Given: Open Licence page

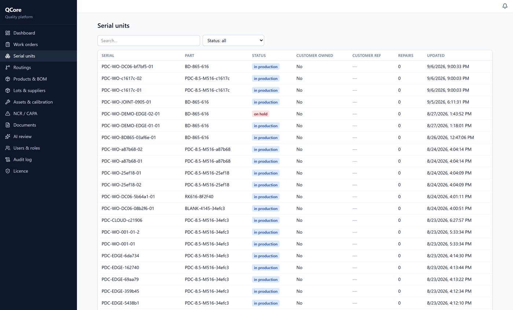Looking at the screenshot, I should (38, 171).
